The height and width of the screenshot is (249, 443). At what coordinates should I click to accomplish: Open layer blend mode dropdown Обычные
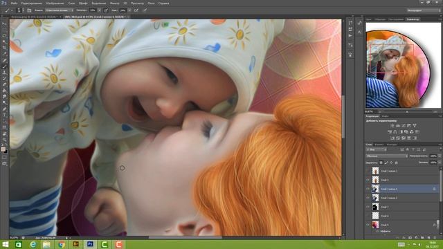click(x=386, y=156)
